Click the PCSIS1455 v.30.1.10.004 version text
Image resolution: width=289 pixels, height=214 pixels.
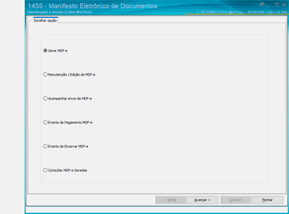[267, 12]
